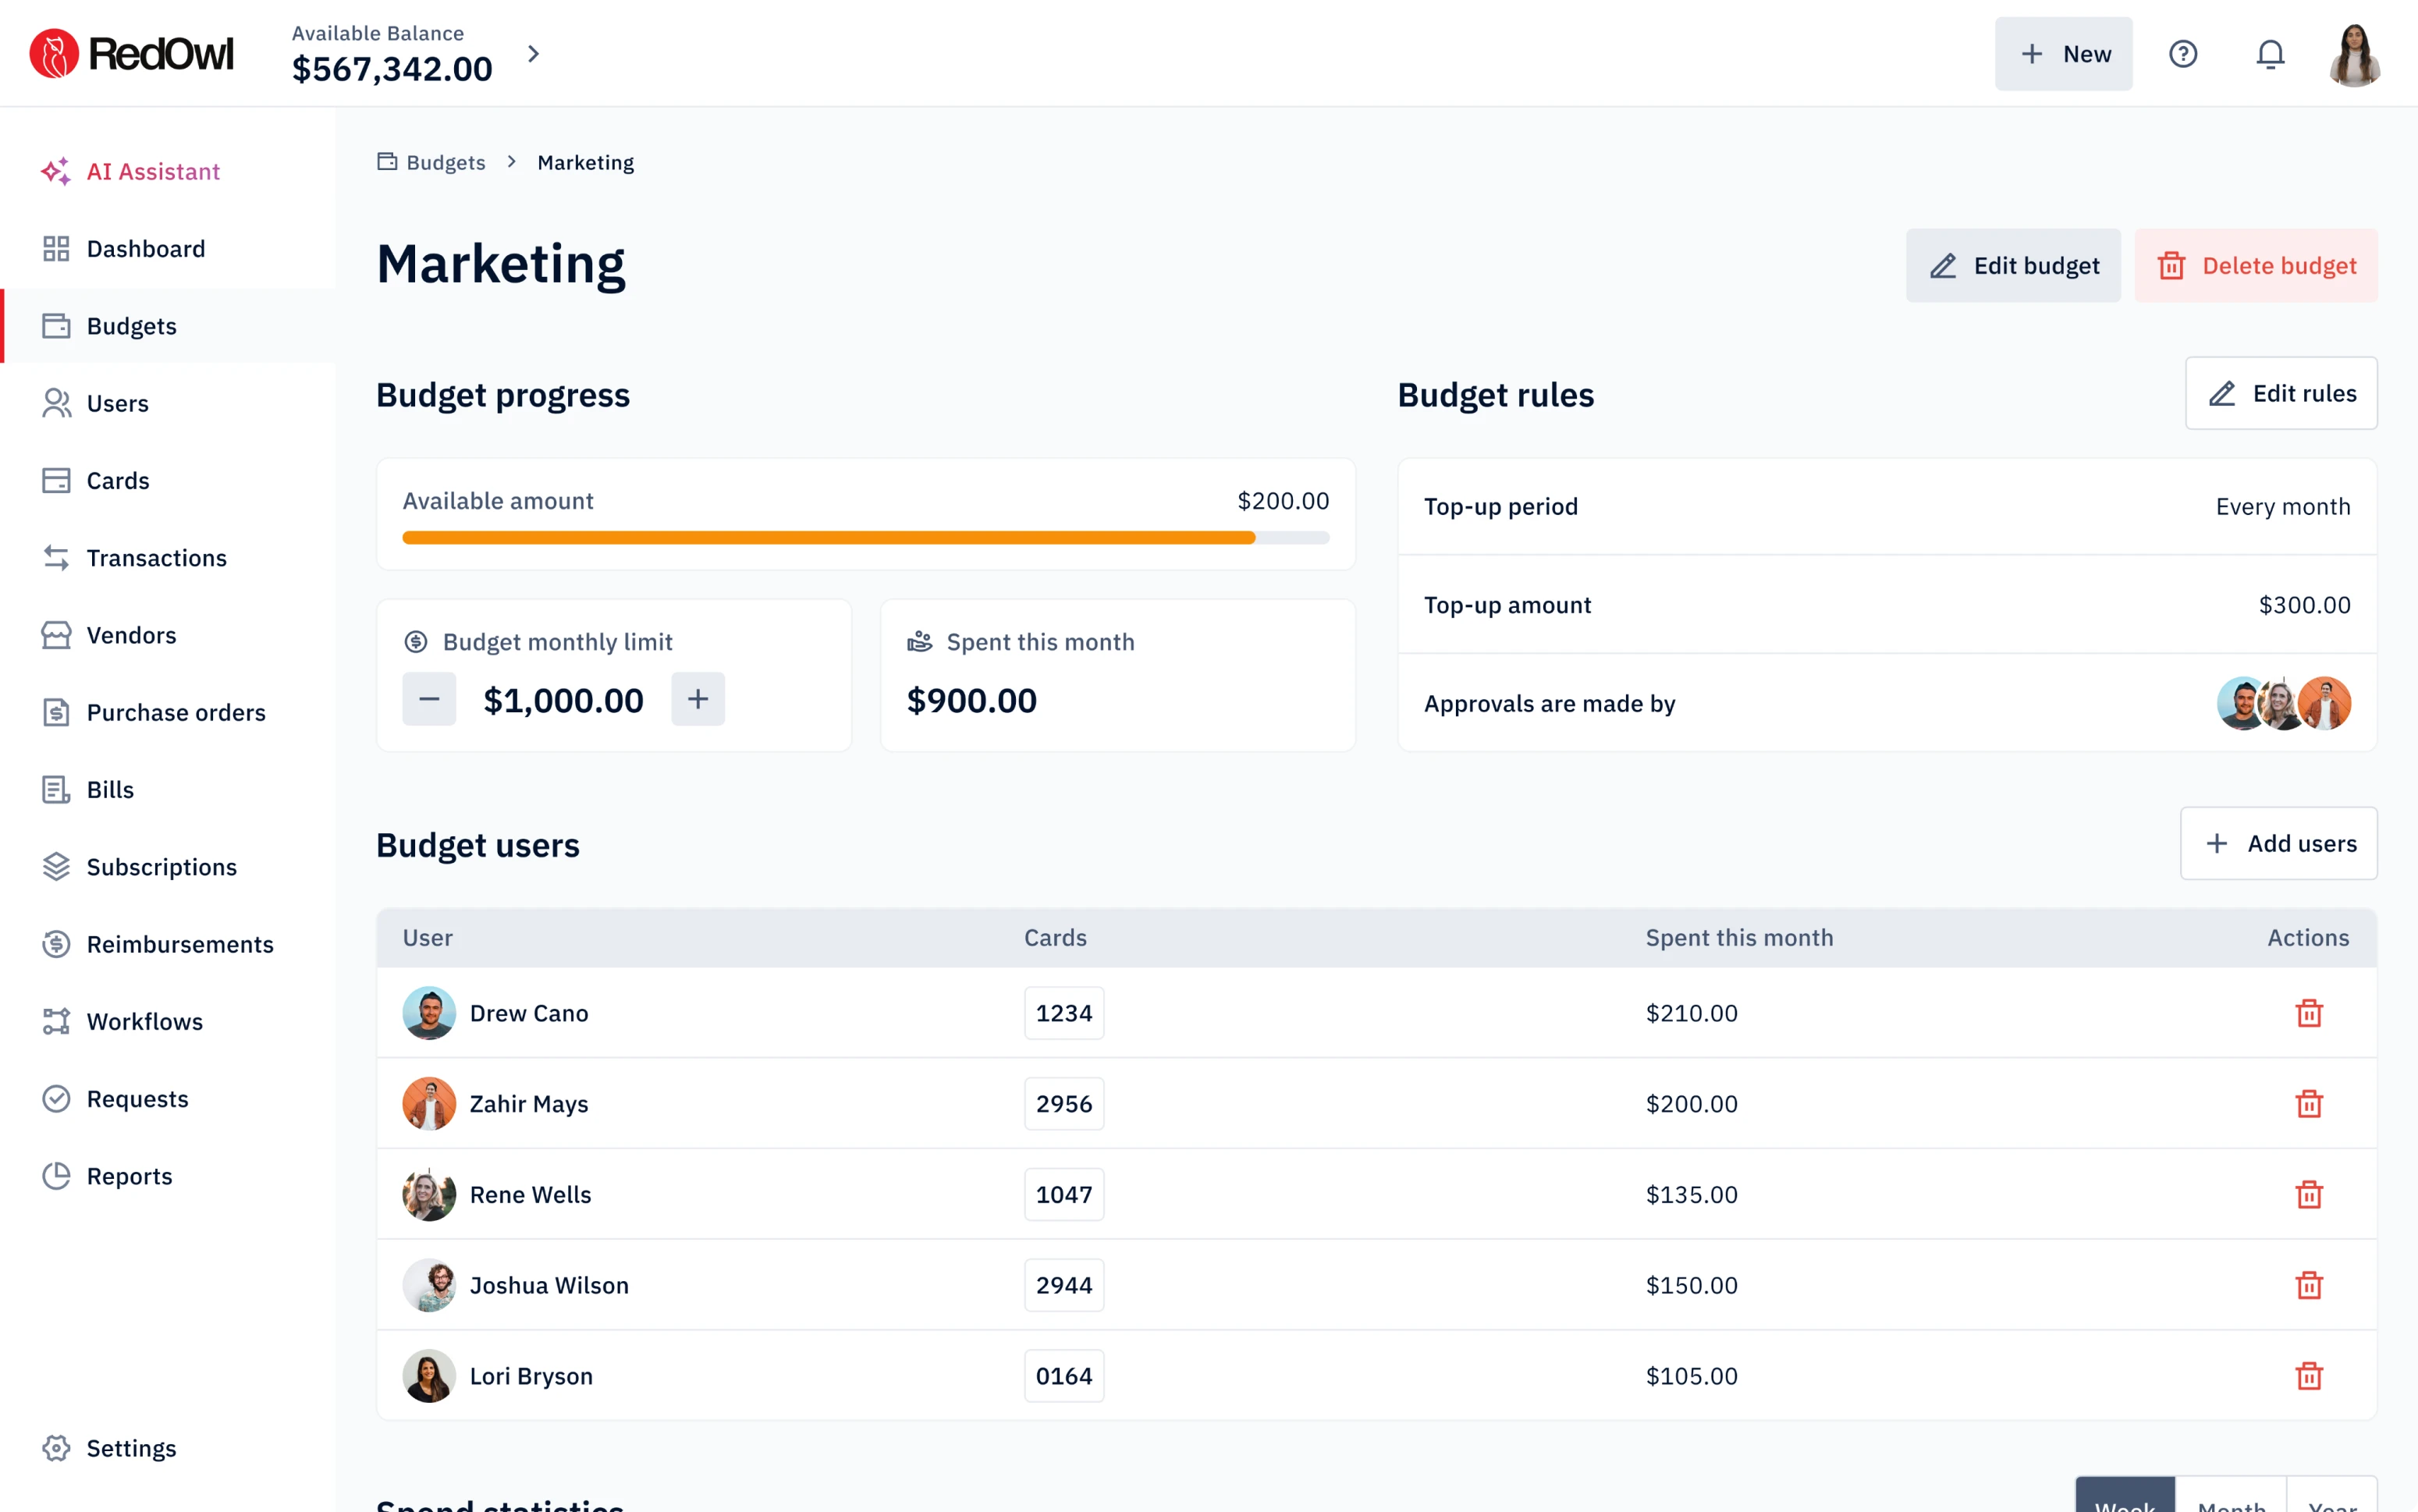Open Purchase orders from the sidebar
This screenshot has width=2418, height=1512.
(176, 712)
